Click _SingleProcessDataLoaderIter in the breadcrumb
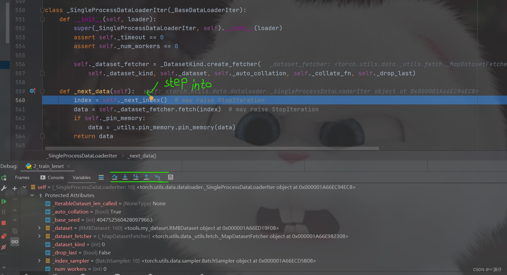The width and height of the screenshot is (507, 275). coord(82,156)
